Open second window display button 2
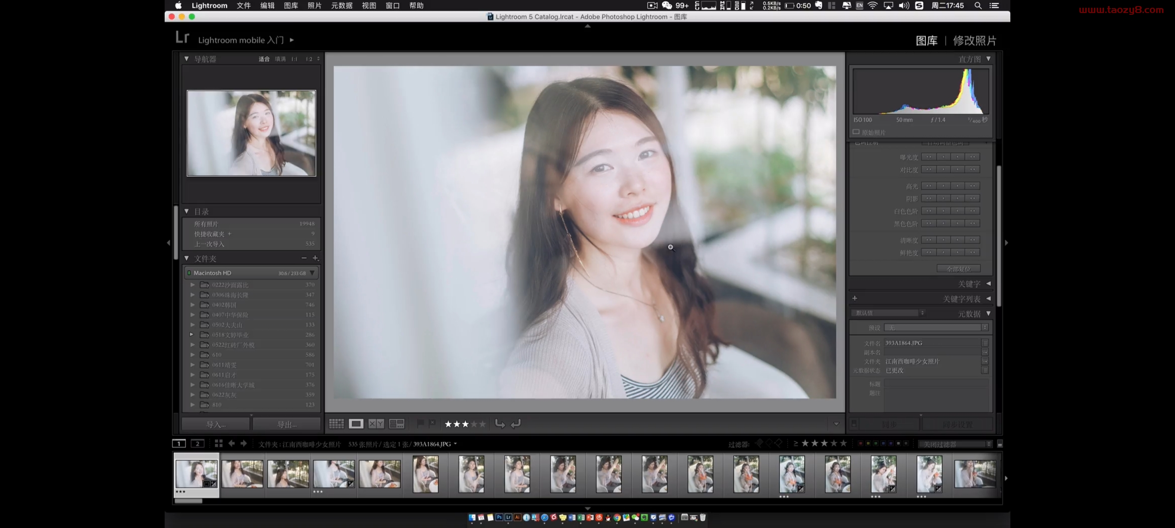1175x528 pixels. point(198,443)
